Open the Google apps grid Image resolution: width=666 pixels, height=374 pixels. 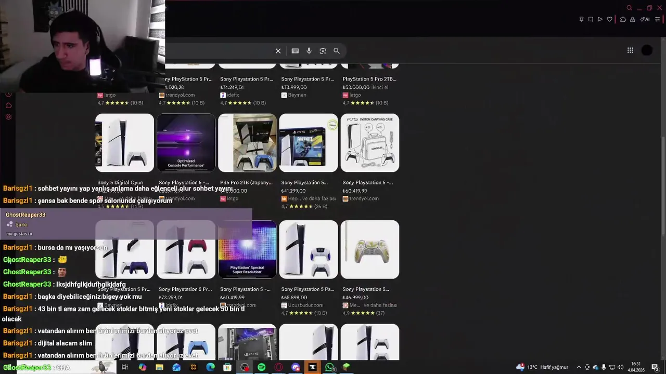pos(630,50)
